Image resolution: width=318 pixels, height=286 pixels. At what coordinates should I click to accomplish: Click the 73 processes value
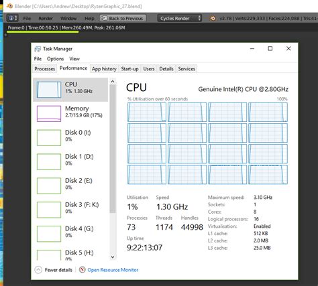point(131,227)
